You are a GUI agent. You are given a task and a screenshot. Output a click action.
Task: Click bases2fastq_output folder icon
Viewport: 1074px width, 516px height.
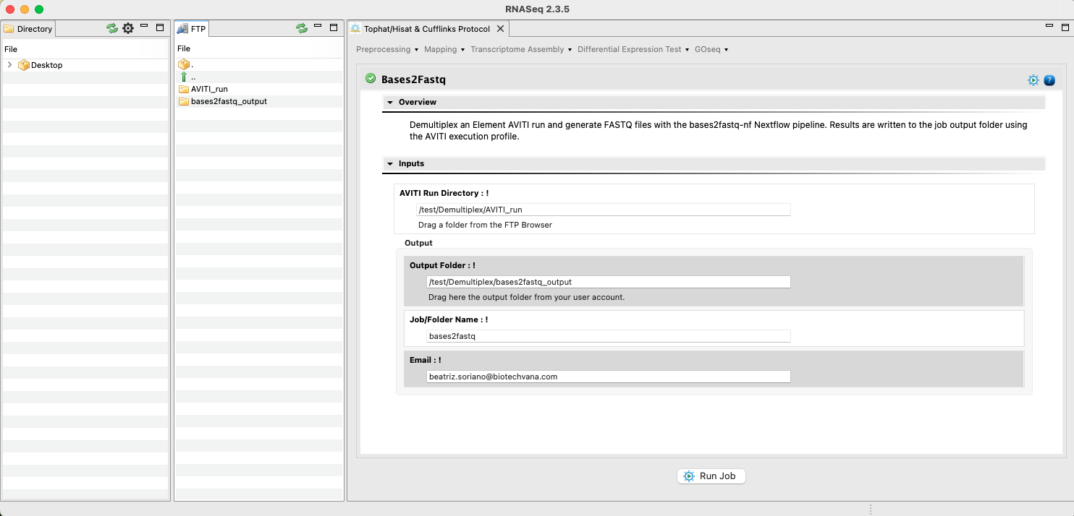[x=184, y=101]
